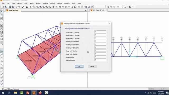Screen dimensions: 169x95
Task: Activate the Pan hand tool
Action: coord(53,7)
